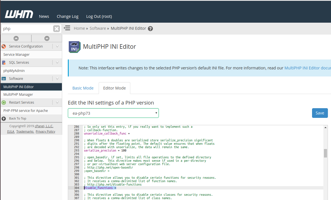Screen dimensions: 331x200
Task: Expand the Service Configuration section
Action: pyautogui.click(x=57, y=46)
